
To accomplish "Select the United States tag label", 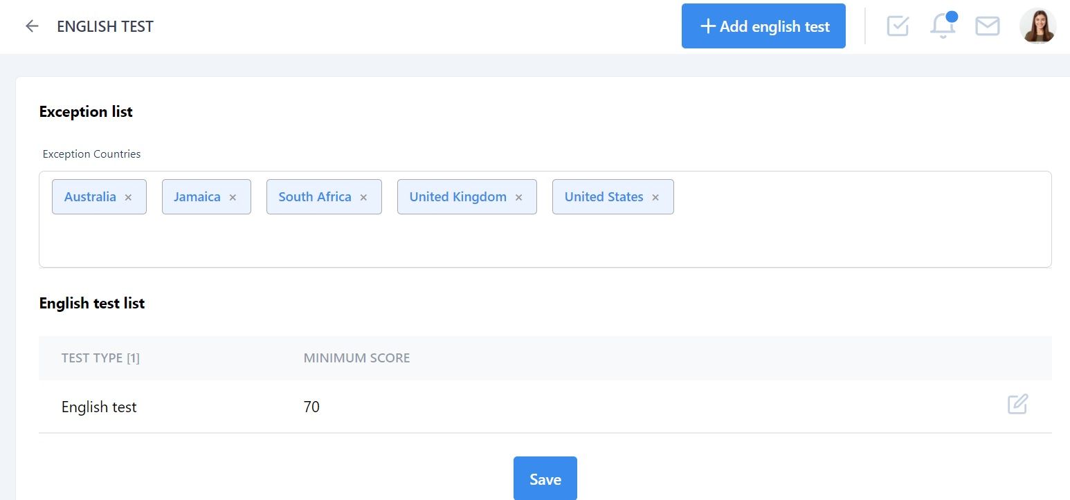I will [x=604, y=196].
